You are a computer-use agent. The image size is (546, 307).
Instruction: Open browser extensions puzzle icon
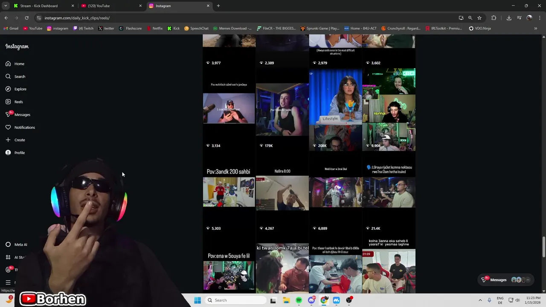point(494,18)
